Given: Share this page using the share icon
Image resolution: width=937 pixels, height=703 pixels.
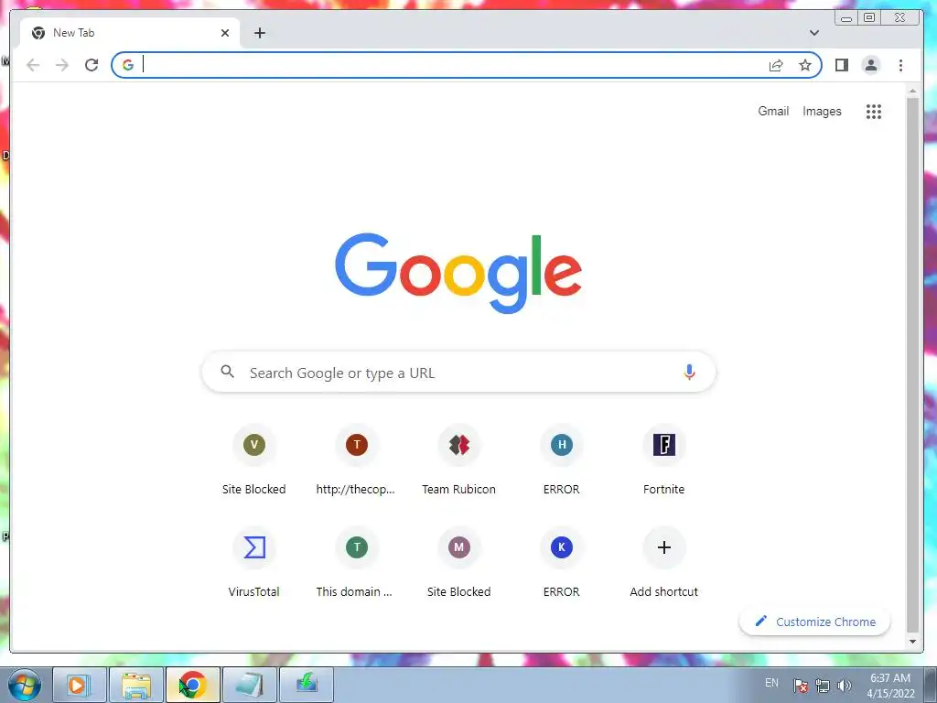Looking at the screenshot, I should pyautogui.click(x=776, y=65).
